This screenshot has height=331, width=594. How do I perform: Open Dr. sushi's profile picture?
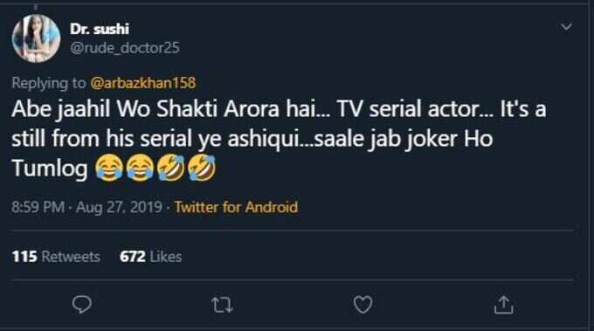pos(36,38)
